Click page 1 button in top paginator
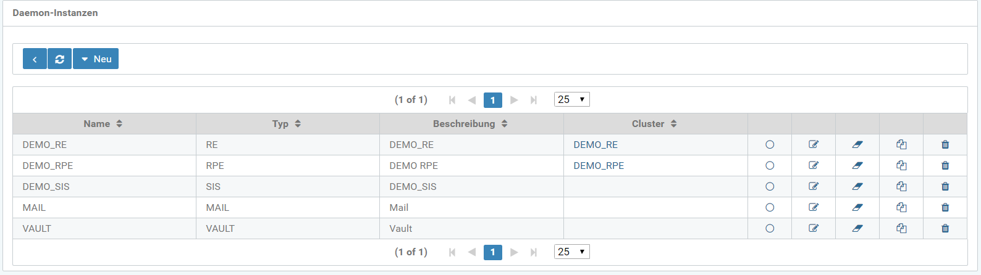This screenshot has height=275, width=981. [x=492, y=100]
